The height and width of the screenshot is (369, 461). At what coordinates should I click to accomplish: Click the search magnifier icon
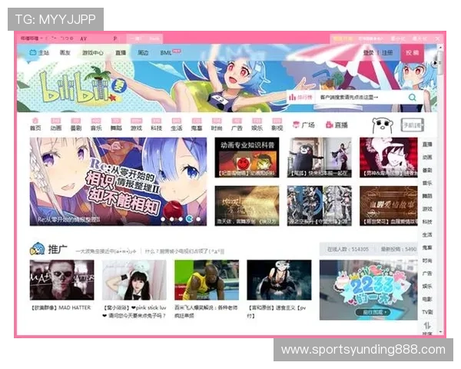(413, 98)
